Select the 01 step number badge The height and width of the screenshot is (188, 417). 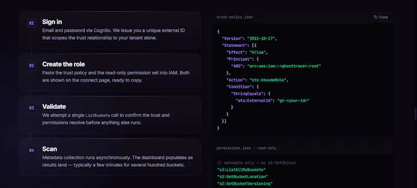pos(31,23)
